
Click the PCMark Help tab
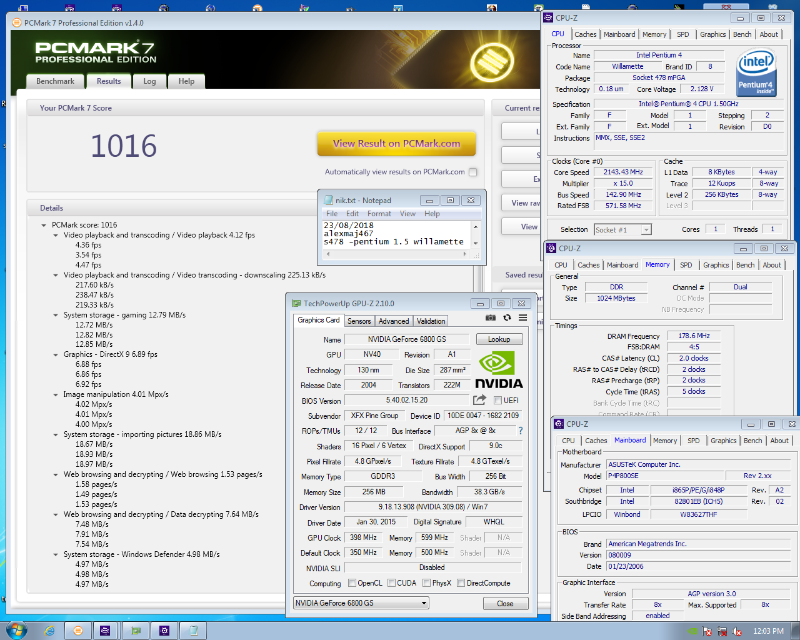pos(186,81)
